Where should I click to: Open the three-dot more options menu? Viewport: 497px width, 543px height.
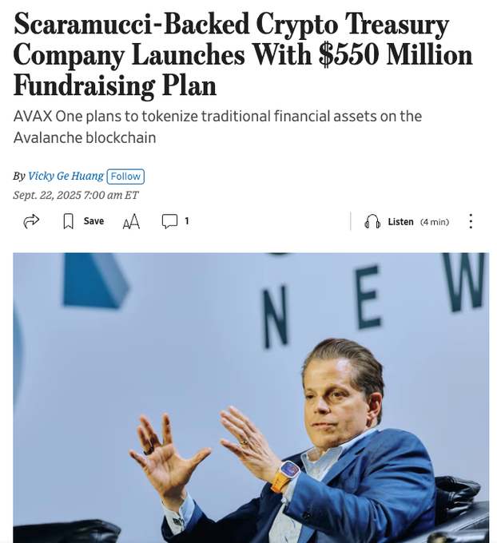pyautogui.click(x=471, y=221)
